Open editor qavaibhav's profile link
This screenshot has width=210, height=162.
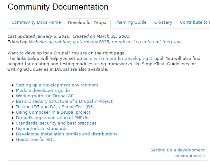pyautogui.click(x=59, y=42)
